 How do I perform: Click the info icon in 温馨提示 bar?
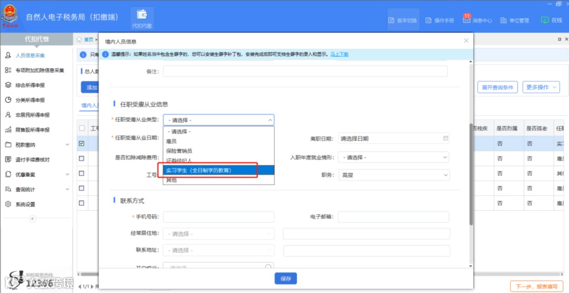pos(105,54)
